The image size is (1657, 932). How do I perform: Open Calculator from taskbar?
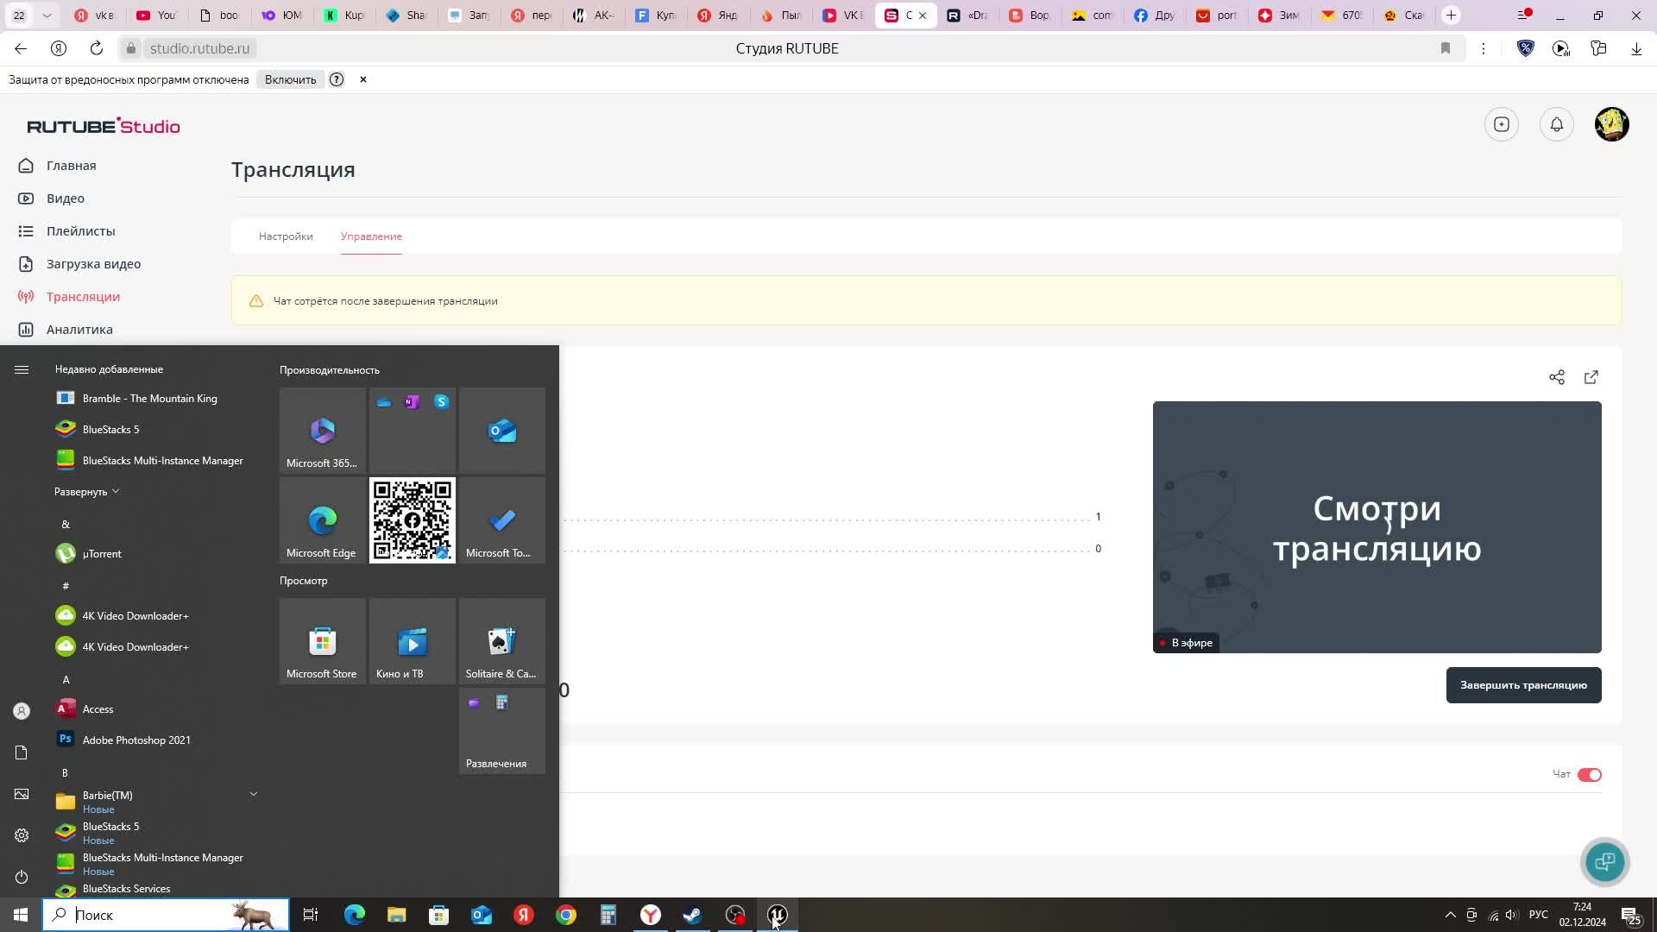point(608,915)
